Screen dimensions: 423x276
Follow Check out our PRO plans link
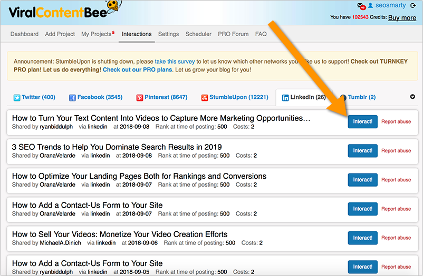coord(137,70)
